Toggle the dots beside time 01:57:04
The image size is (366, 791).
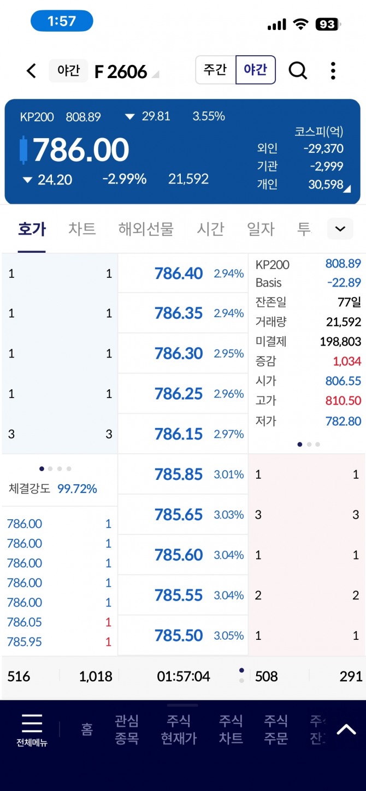click(241, 675)
